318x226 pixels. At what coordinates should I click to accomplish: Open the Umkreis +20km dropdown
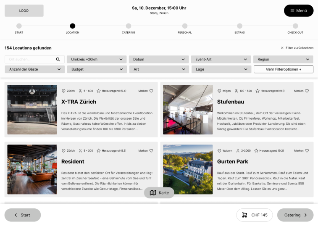[97, 60]
